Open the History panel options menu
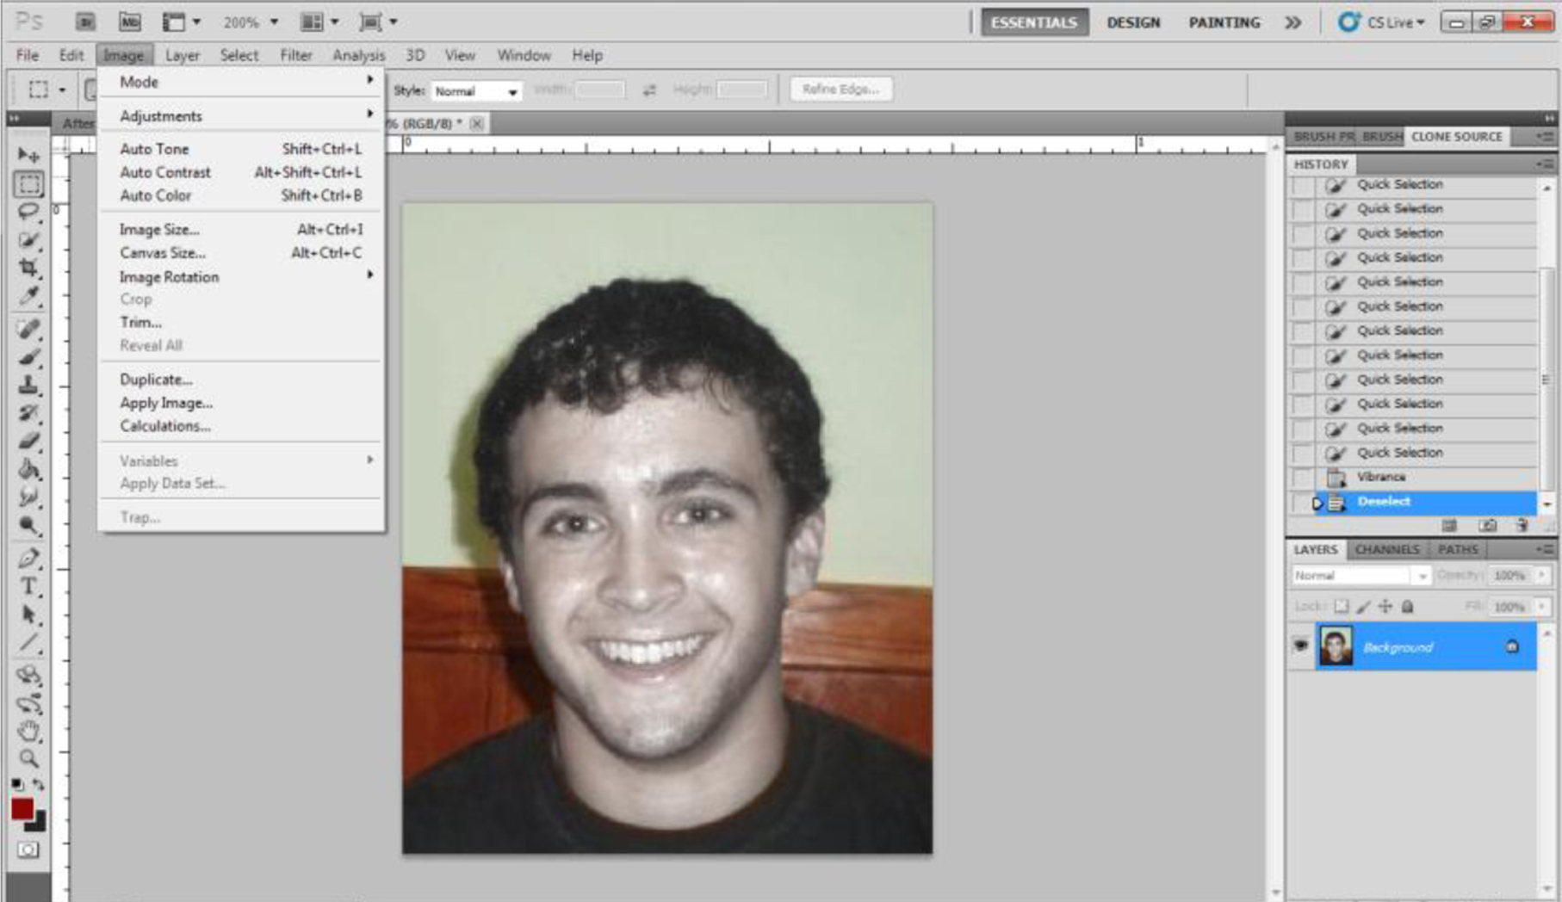 coord(1545,164)
